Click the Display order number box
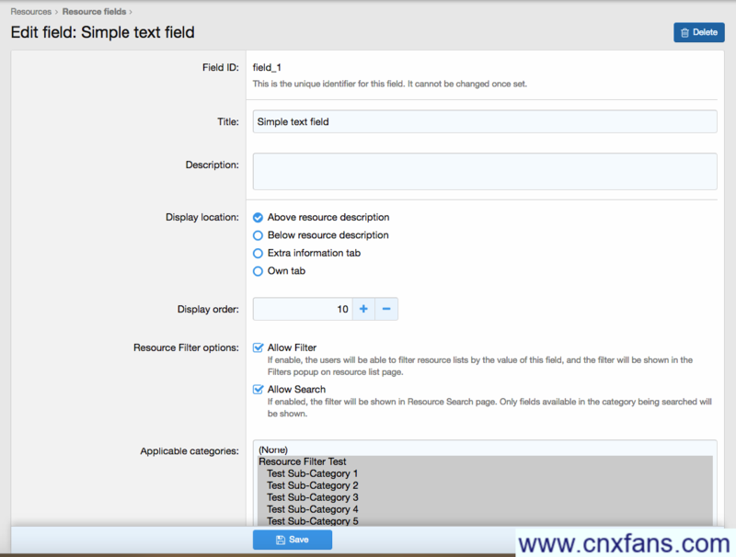736x557 pixels. (303, 309)
